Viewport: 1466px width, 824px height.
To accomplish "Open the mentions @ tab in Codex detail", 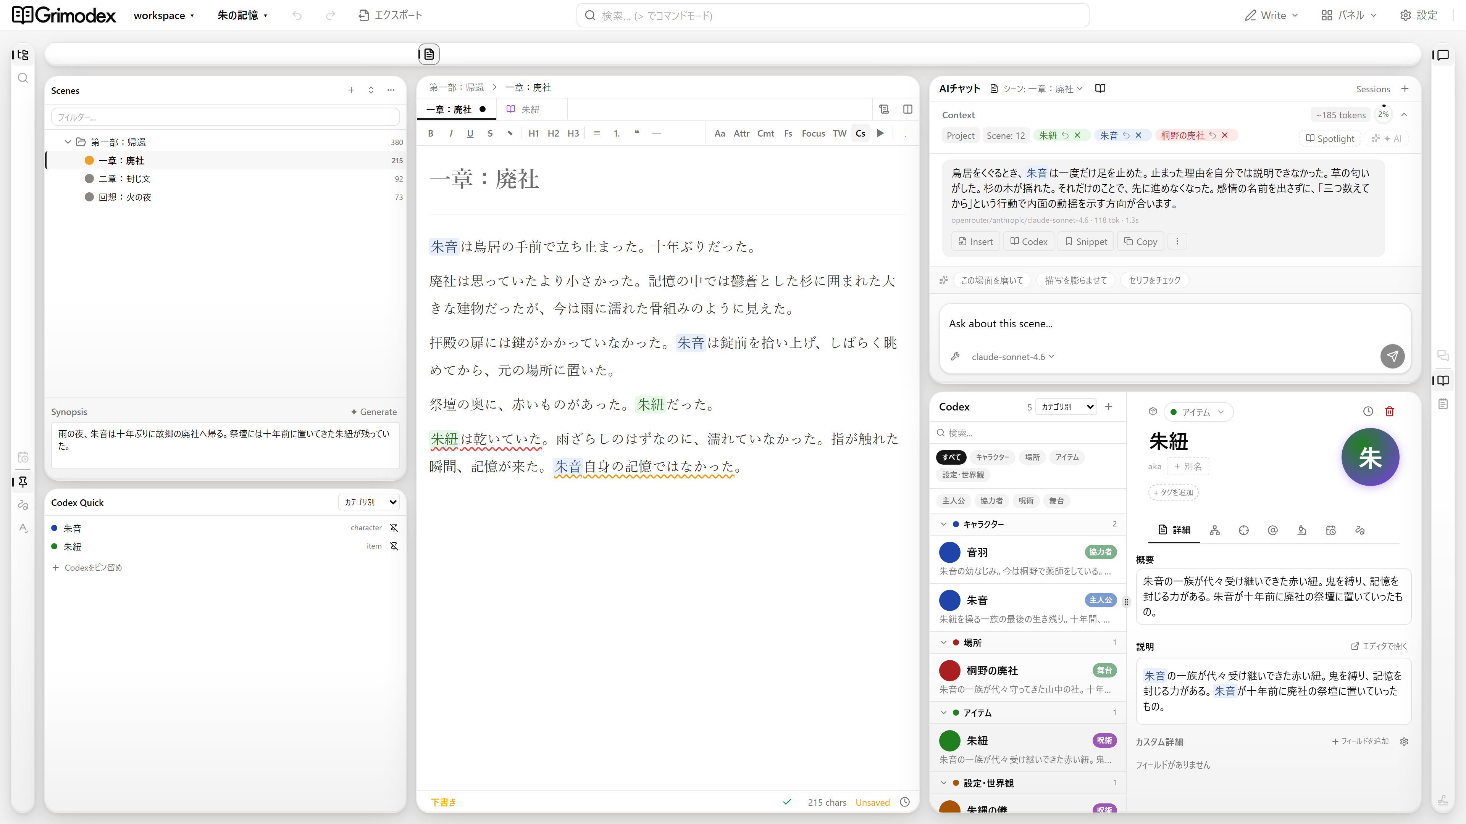I will [1272, 530].
